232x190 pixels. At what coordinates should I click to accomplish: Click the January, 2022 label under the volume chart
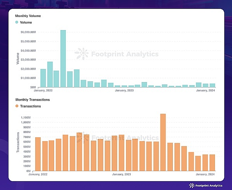pyautogui.click(x=43, y=91)
